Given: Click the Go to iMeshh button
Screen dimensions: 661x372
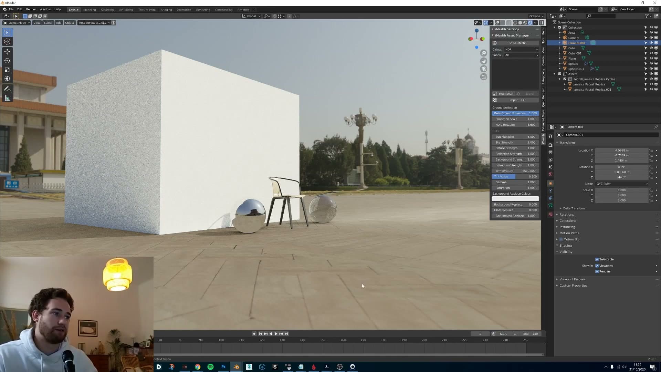Looking at the screenshot, I should tap(515, 43).
